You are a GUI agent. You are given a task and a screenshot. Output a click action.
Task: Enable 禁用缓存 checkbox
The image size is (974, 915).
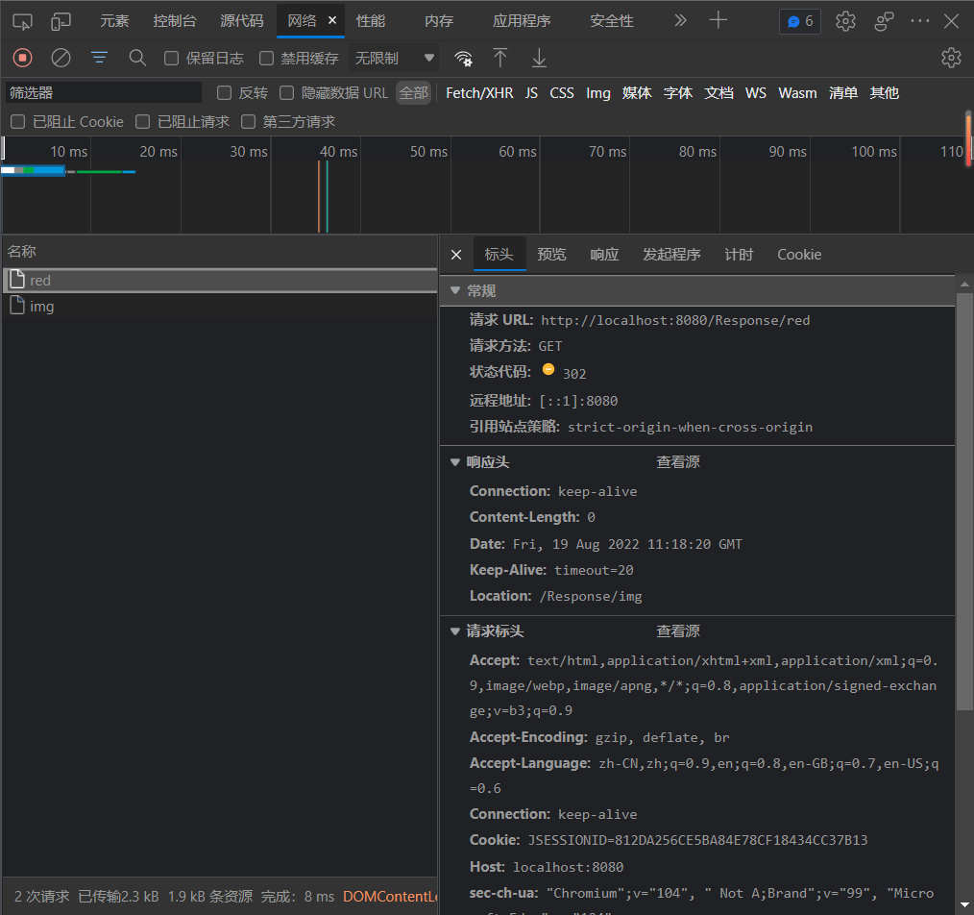click(266, 59)
